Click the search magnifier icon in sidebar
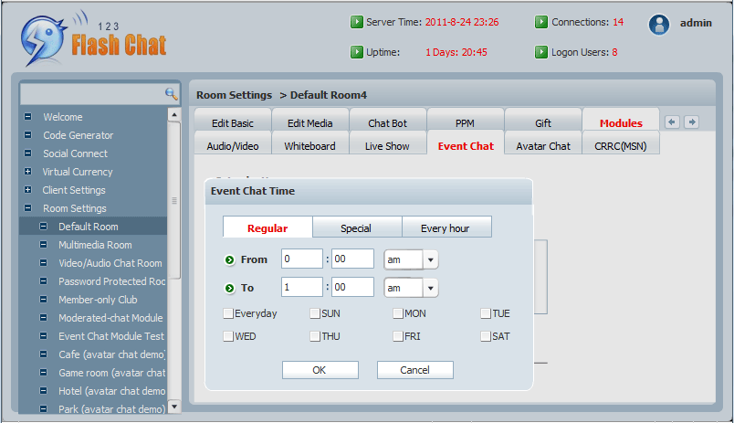The height and width of the screenshot is (423, 734). pos(171,93)
